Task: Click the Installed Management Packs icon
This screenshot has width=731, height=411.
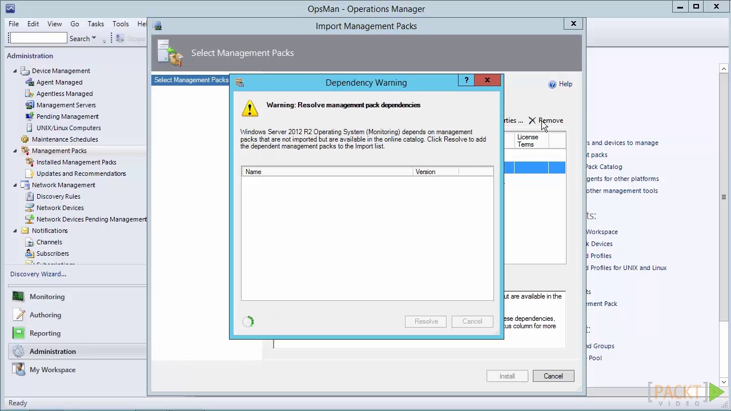Action: click(30, 162)
